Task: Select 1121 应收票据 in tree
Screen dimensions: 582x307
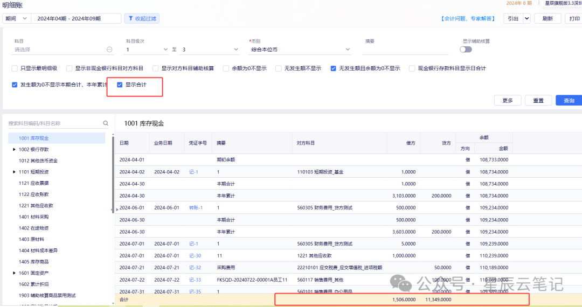Action: tap(34, 183)
